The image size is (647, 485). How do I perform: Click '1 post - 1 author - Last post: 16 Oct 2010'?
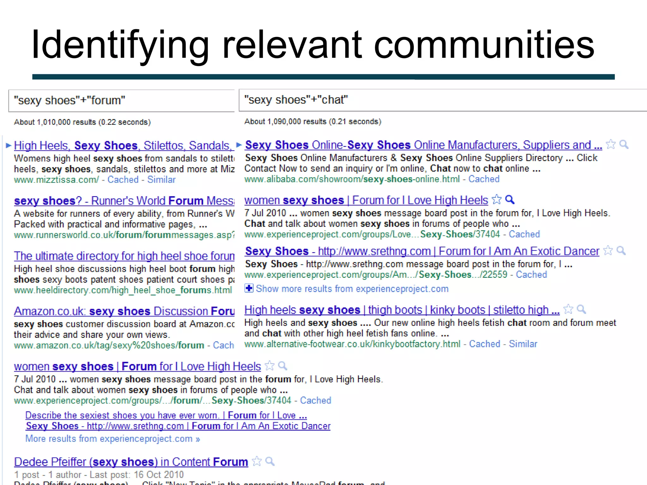click(x=99, y=475)
